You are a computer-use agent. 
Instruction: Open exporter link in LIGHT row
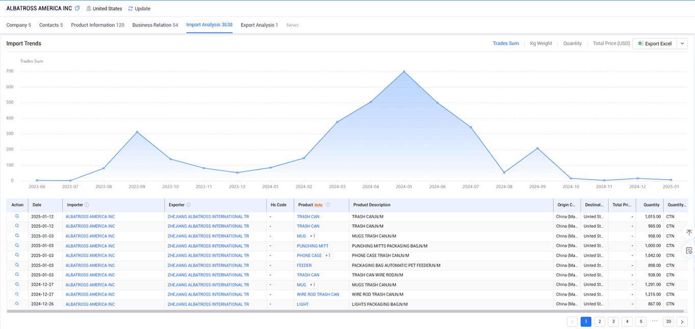tap(208, 304)
